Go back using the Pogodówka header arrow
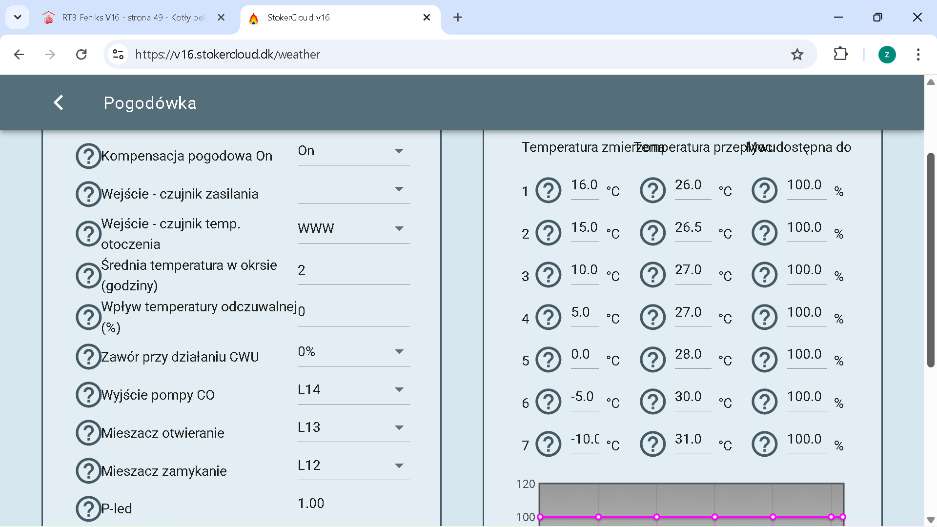The height and width of the screenshot is (527, 937). click(x=59, y=103)
